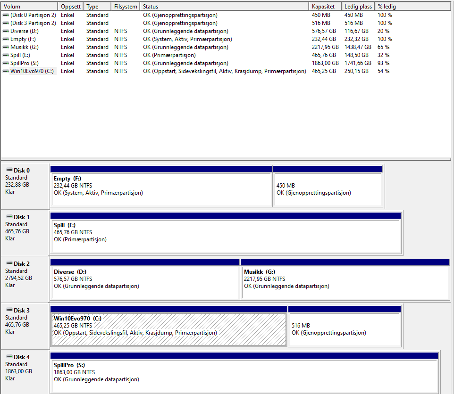Select the Empty (F:) partition block on Disk 0

(x=161, y=186)
